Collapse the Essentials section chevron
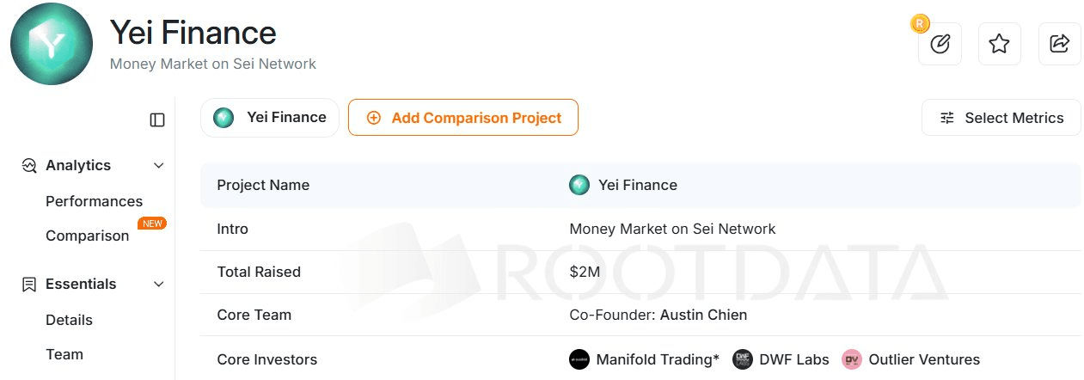The image size is (1084, 380). tap(158, 284)
